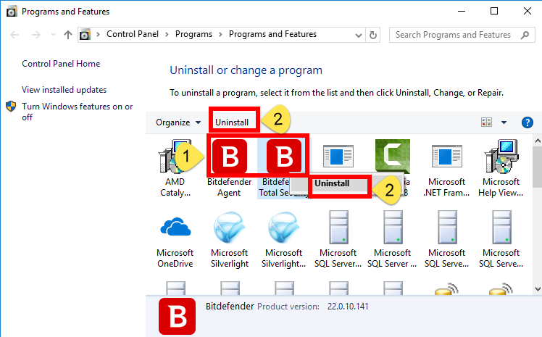Select the Microsoft Help Viewer icon
Image resolution: width=542 pixels, height=337 pixels.
(501, 157)
